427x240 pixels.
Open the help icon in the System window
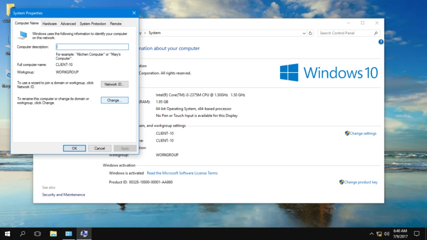tap(381, 42)
